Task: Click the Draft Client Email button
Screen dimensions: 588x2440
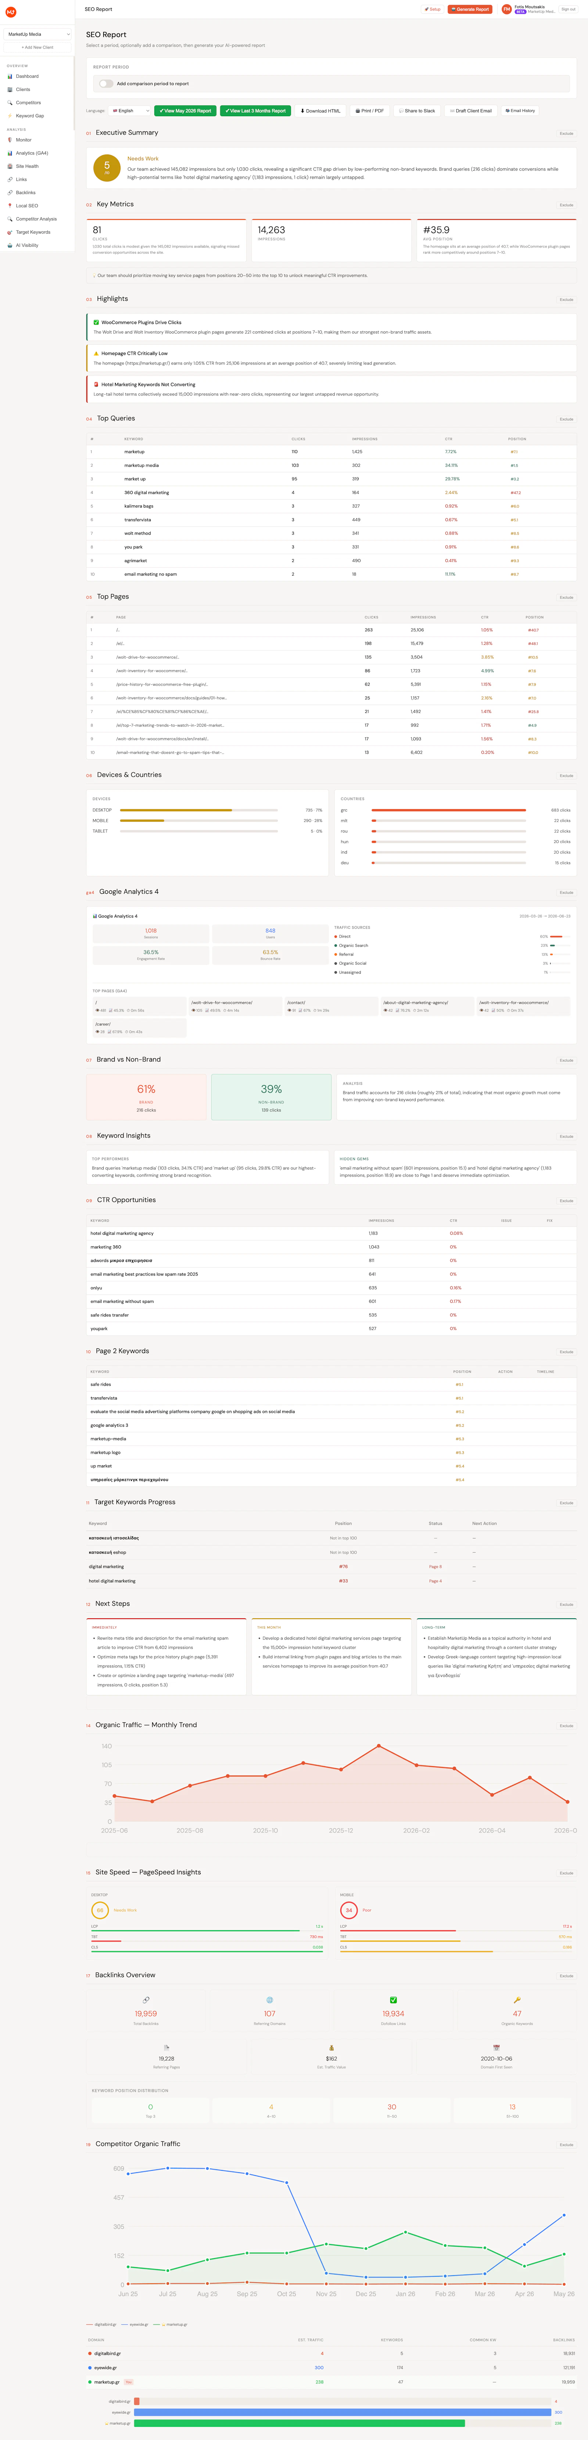Action: (471, 111)
